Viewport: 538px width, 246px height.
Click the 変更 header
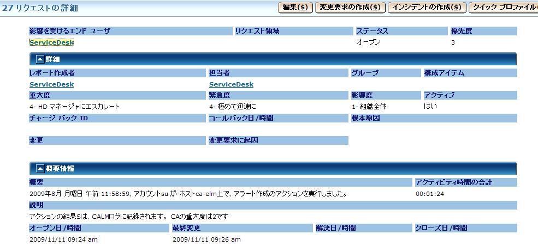tap(117, 140)
